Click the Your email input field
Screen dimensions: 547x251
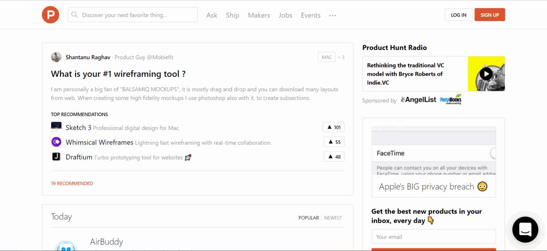433,237
